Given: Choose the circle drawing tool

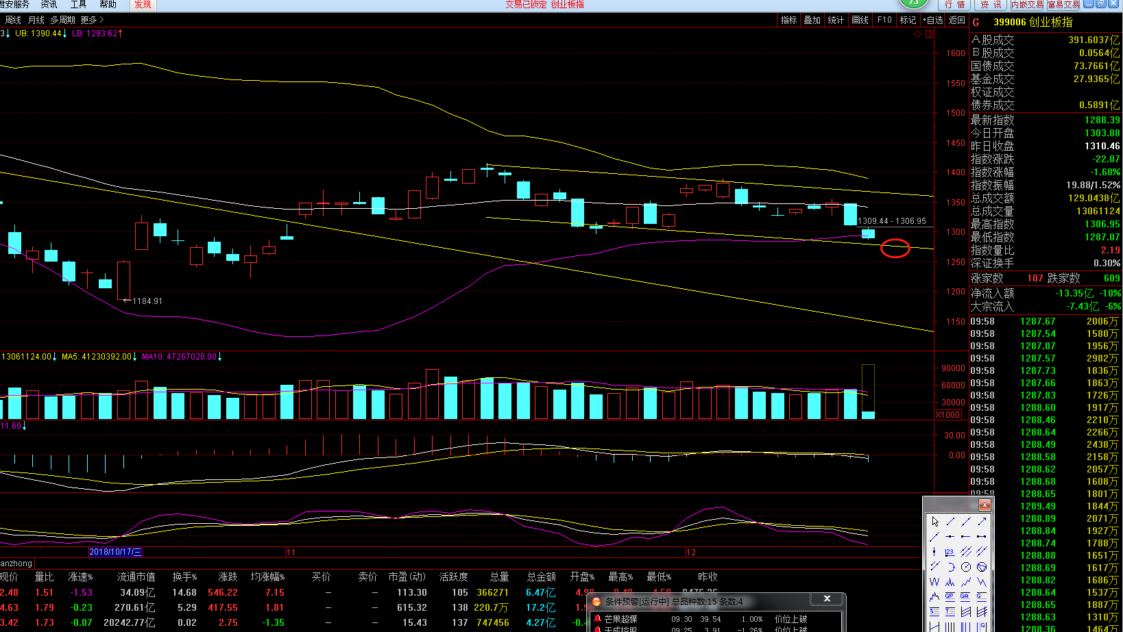Looking at the screenshot, I should click(x=966, y=567).
